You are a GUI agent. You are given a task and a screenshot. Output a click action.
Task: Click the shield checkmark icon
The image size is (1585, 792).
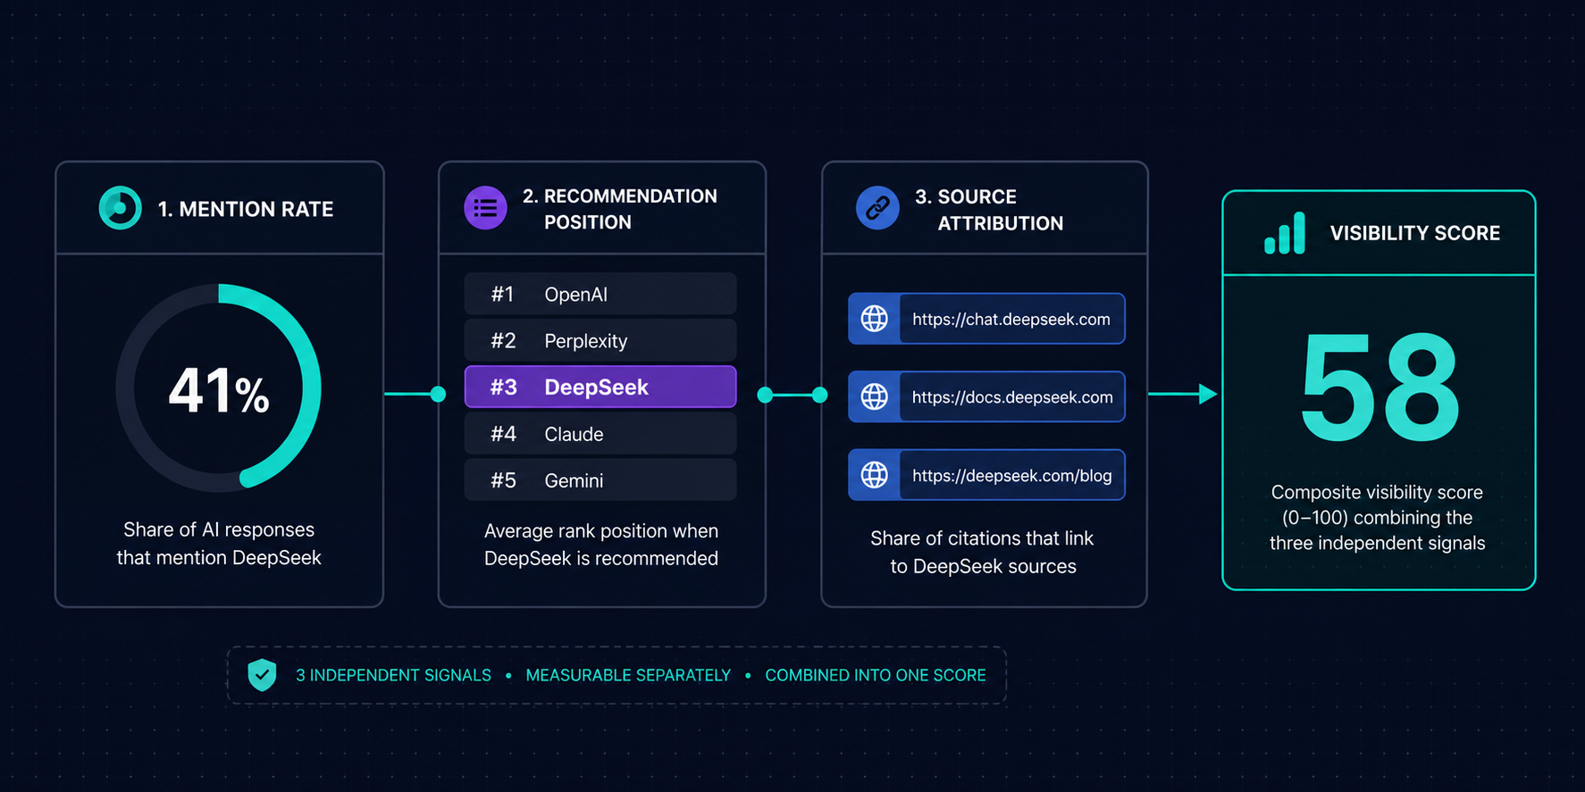click(x=262, y=675)
